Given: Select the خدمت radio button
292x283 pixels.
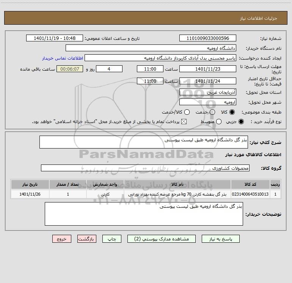Looking at the screenshot, I should [212, 112].
